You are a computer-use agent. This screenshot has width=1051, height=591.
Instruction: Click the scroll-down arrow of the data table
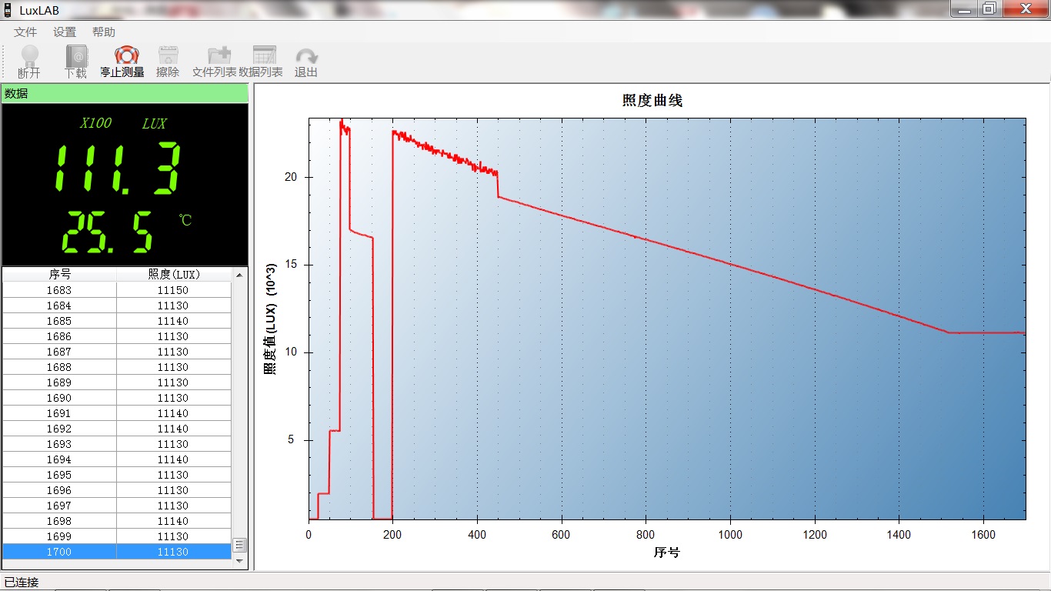click(239, 561)
